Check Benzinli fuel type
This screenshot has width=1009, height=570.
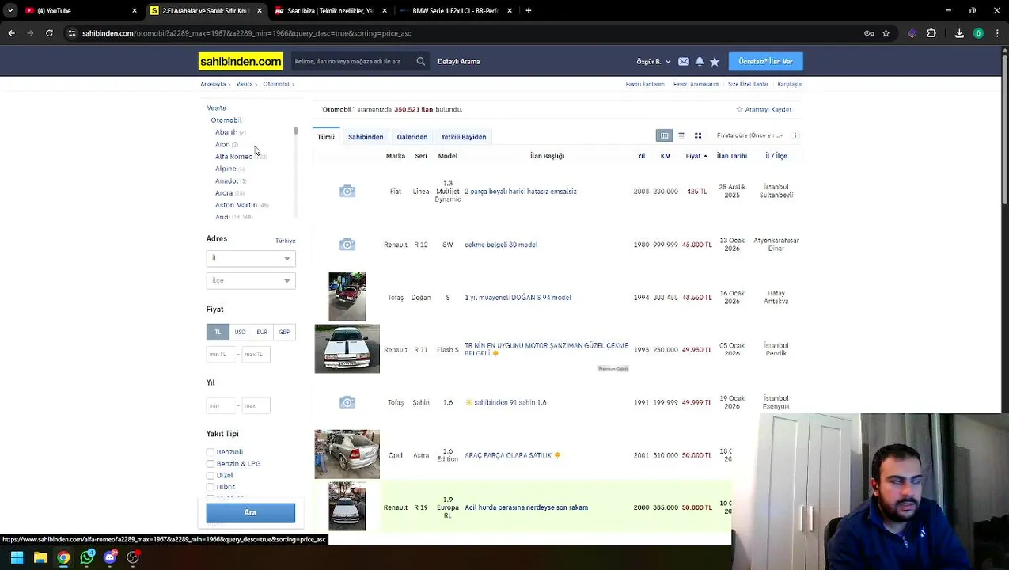click(211, 452)
